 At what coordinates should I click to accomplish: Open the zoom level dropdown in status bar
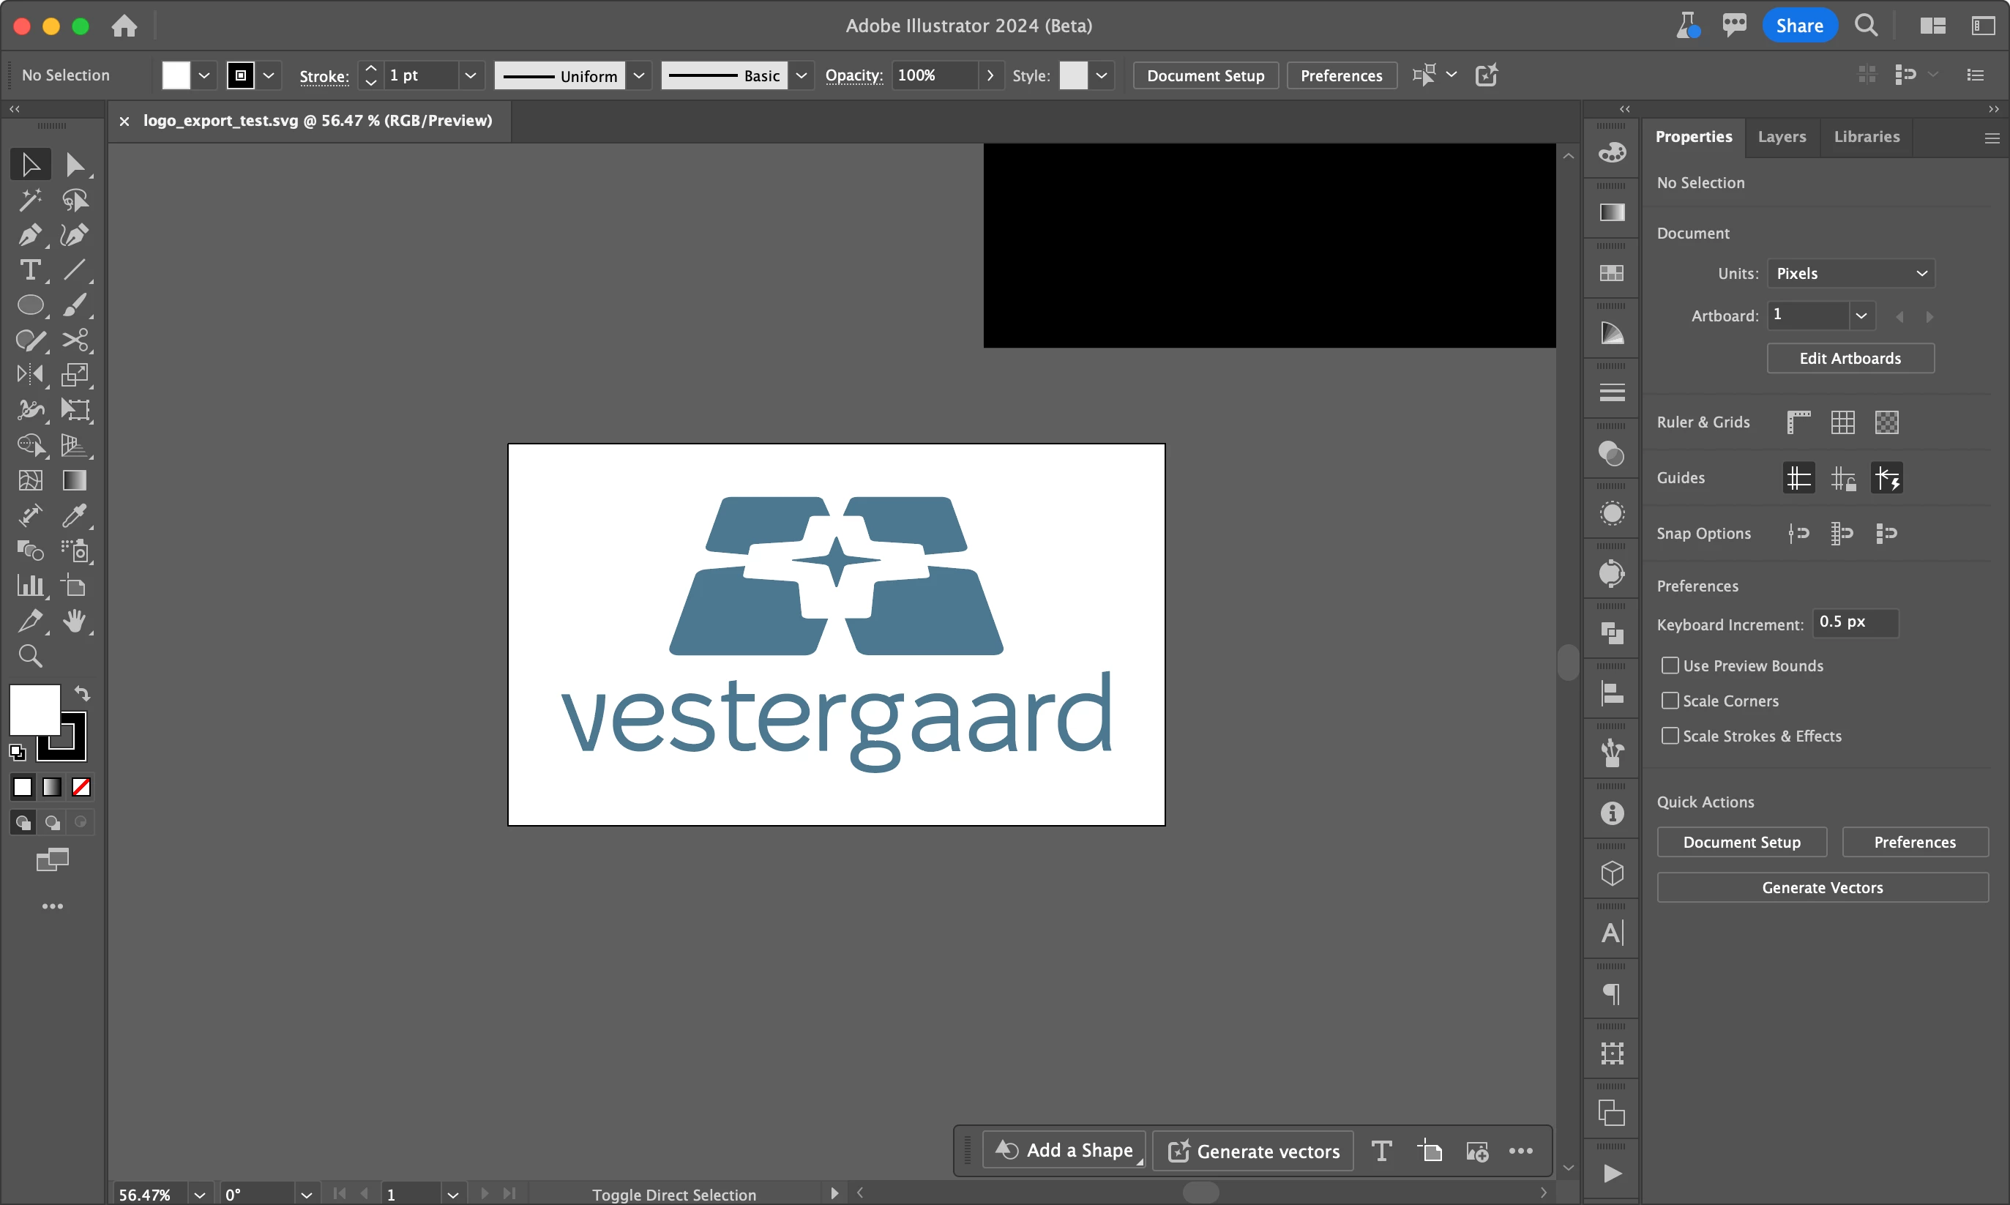199,1193
